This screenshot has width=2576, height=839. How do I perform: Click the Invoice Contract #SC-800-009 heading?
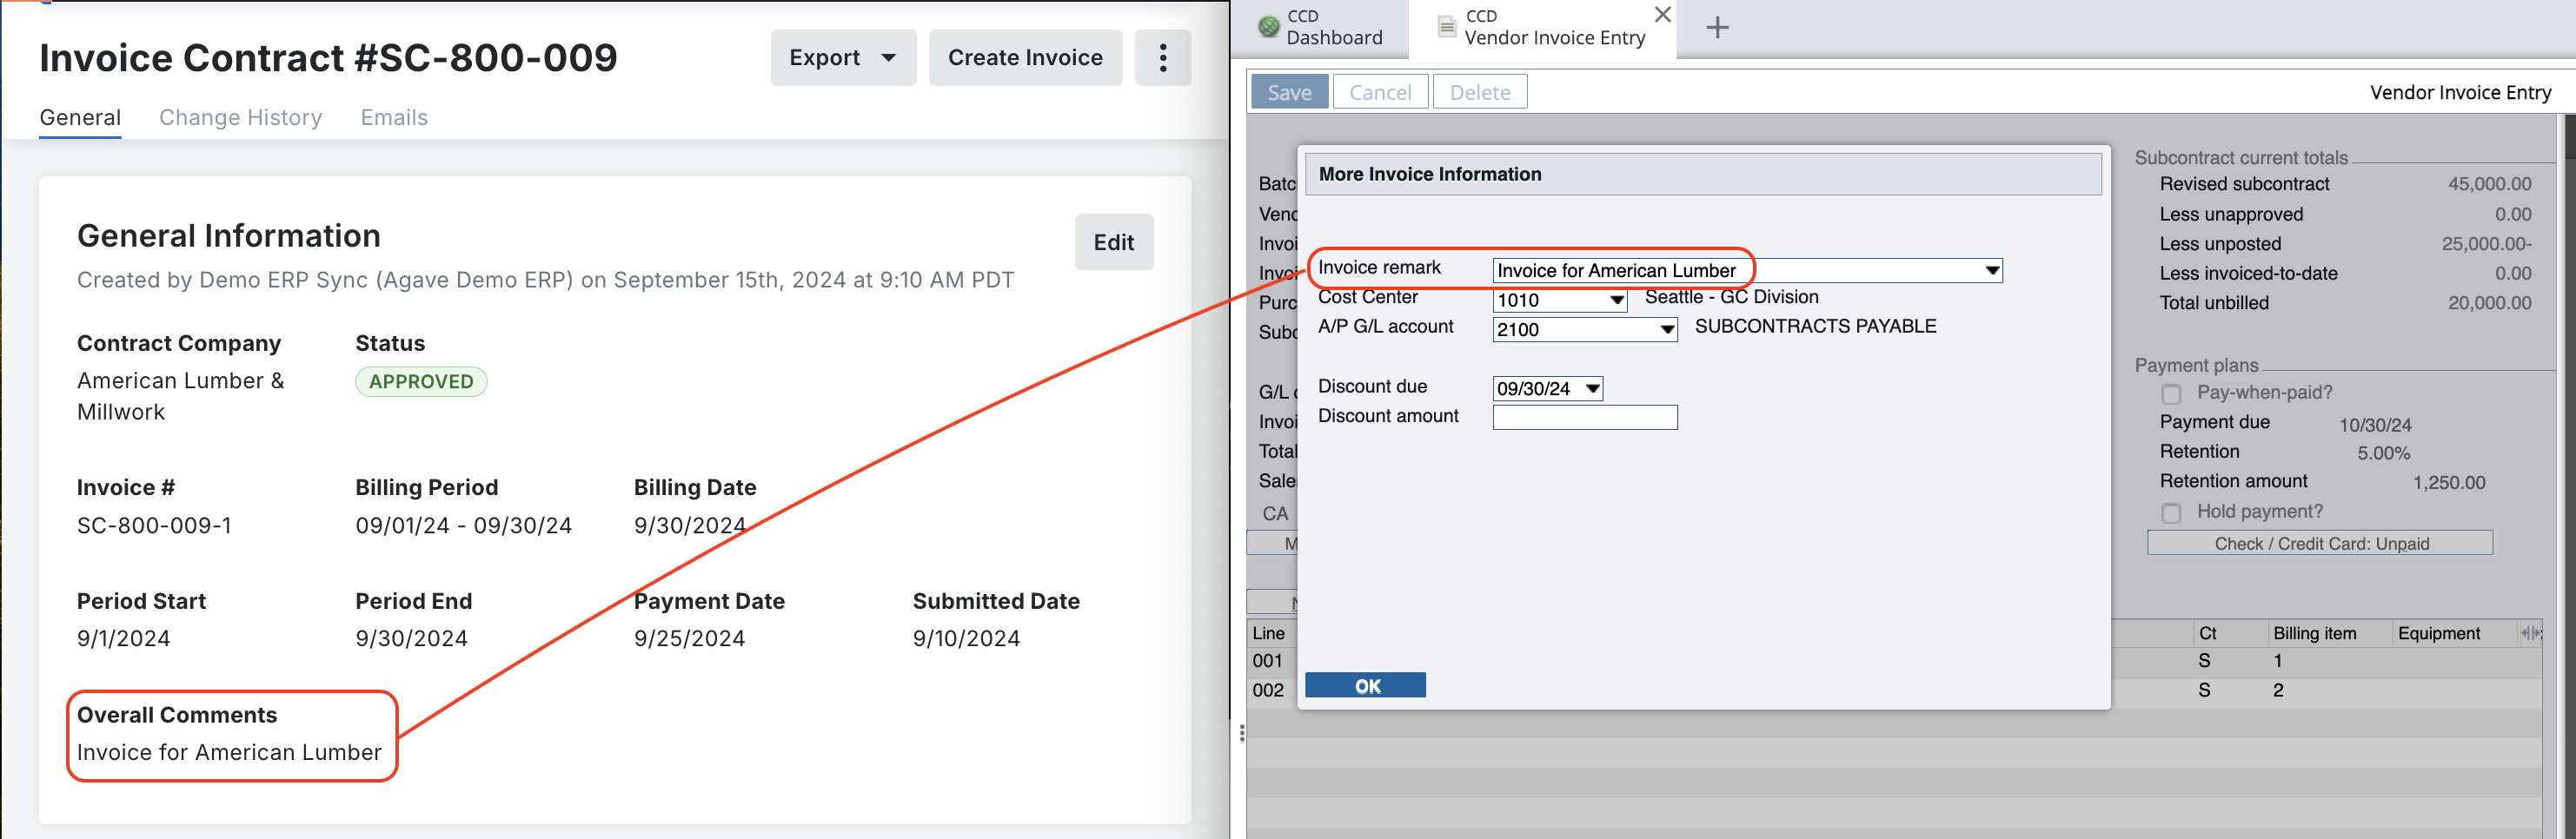click(328, 58)
